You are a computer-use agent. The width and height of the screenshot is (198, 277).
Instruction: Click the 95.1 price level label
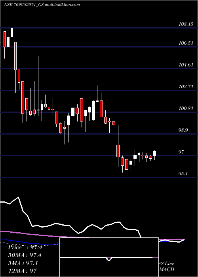pyautogui.click(x=183, y=174)
